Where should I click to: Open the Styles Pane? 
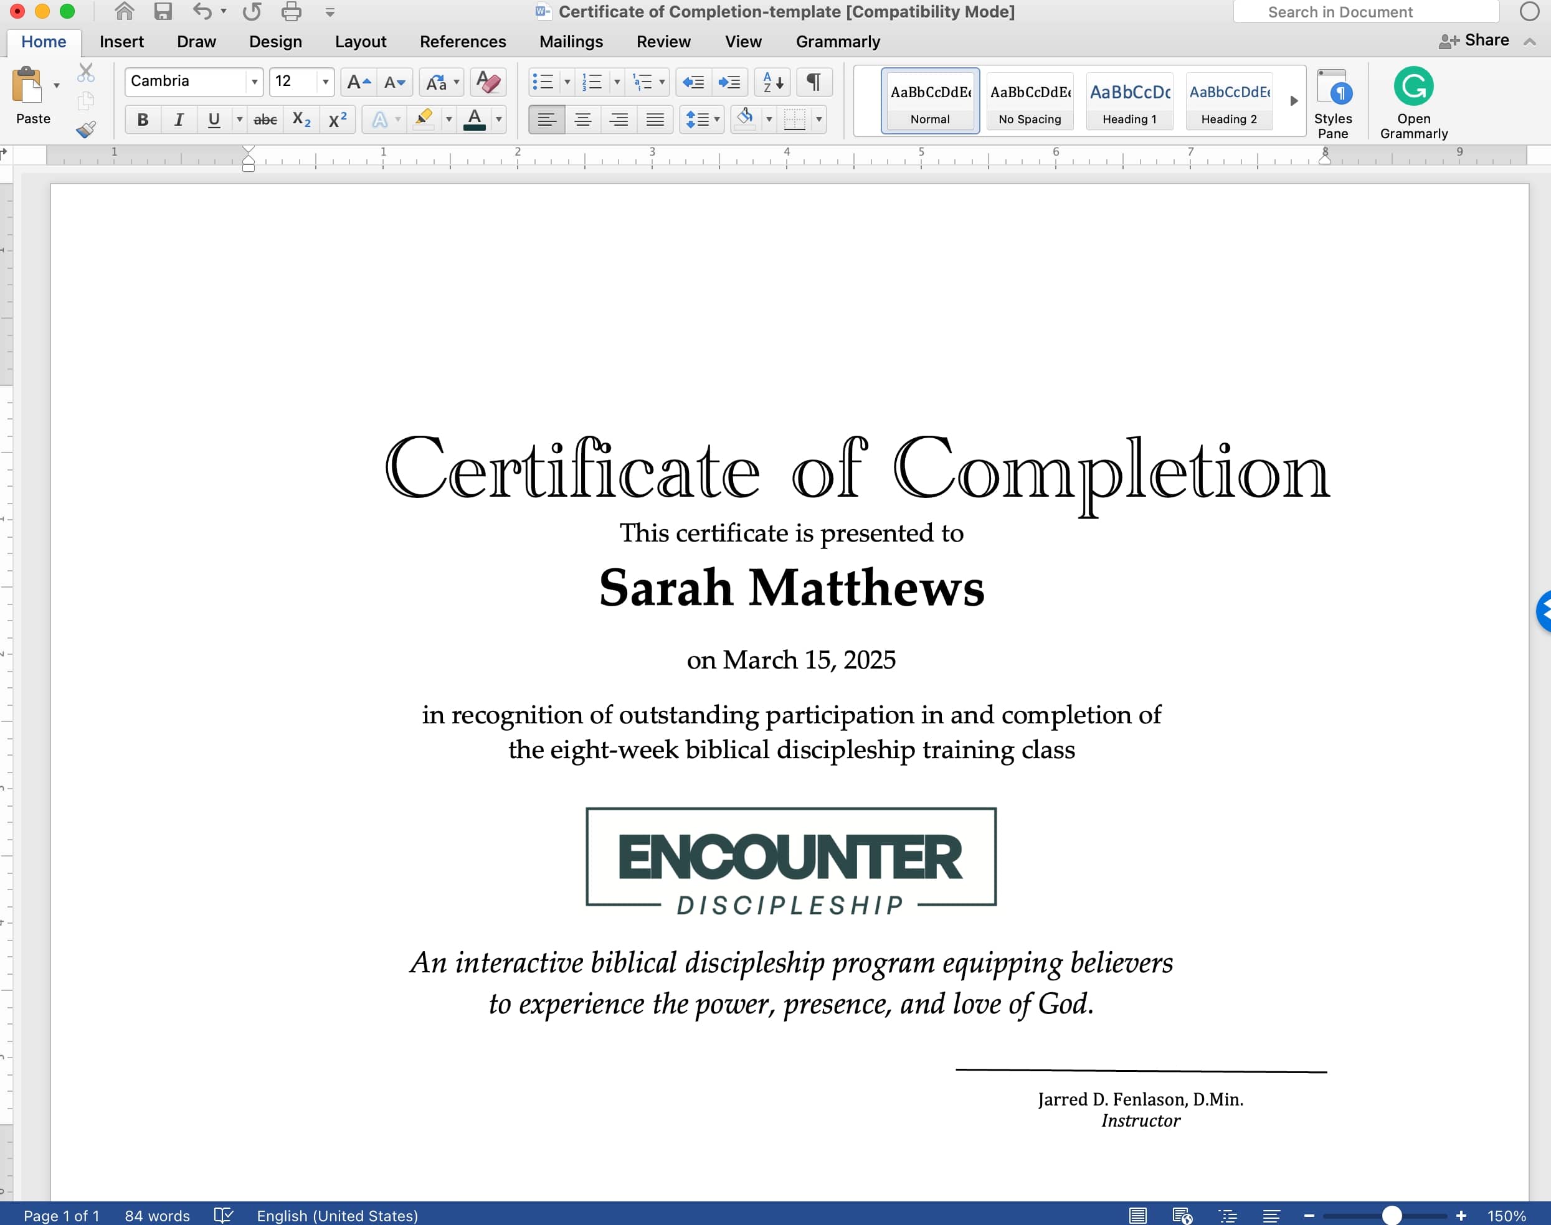pyautogui.click(x=1333, y=103)
